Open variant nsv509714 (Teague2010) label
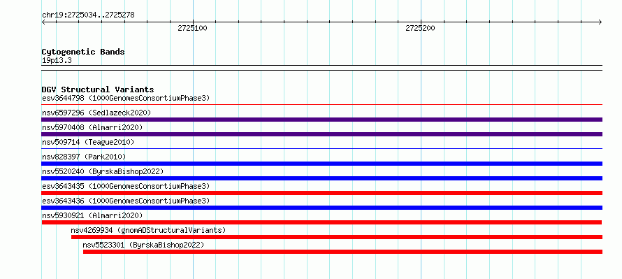 tap(88, 142)
